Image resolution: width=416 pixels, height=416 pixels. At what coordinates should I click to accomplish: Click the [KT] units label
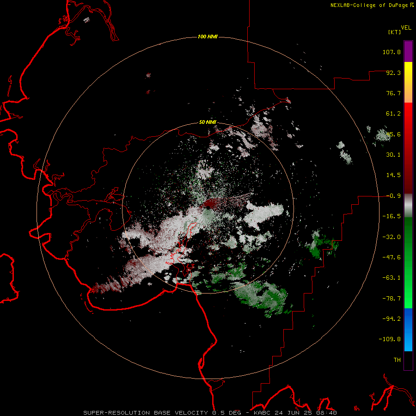[395, 32]
